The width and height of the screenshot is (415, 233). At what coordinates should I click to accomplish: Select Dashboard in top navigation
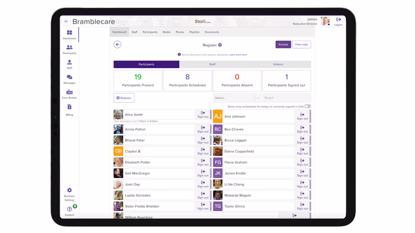[x=119, y=32]
